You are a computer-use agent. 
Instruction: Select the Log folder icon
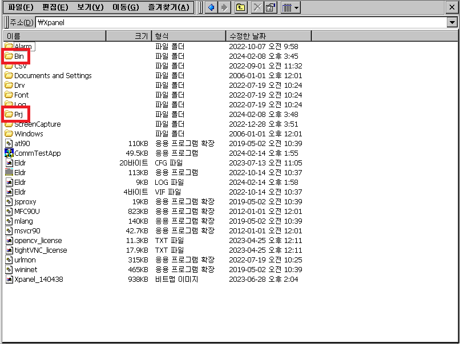pos(9,104)
